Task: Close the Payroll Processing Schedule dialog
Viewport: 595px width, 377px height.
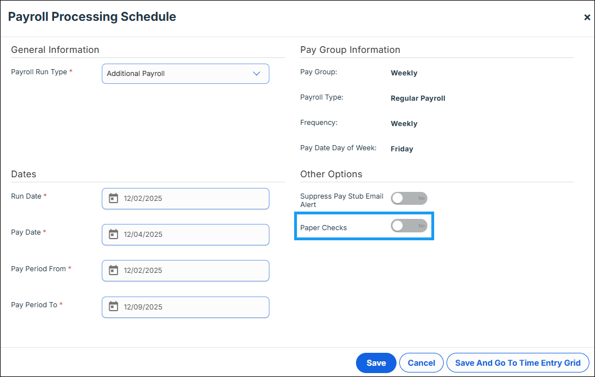Action: (587, 17)
